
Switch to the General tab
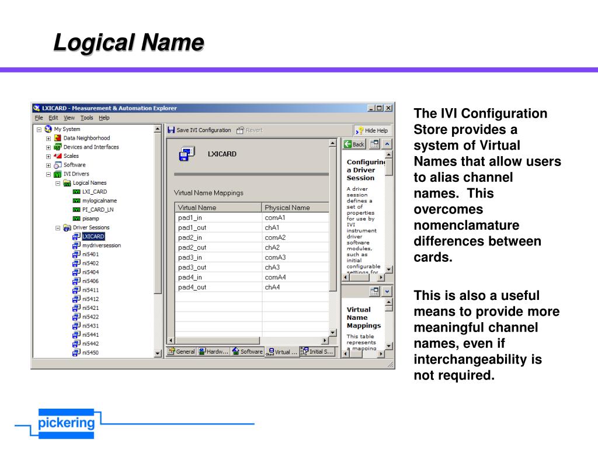[x=182, y=351]
